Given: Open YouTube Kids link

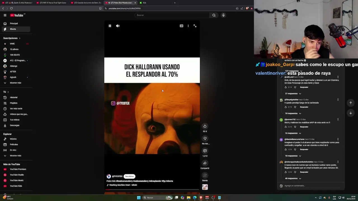Looking at the screenshot, I should [16, 186].
